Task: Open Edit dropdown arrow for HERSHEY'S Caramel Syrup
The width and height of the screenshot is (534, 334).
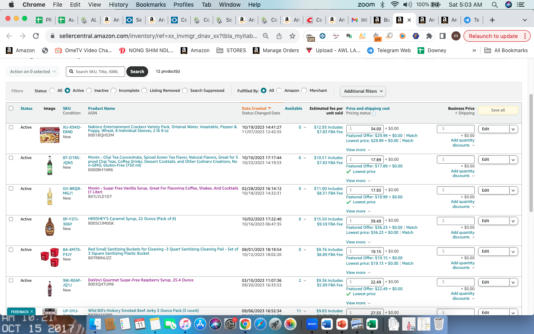Action: coord(514,221)
